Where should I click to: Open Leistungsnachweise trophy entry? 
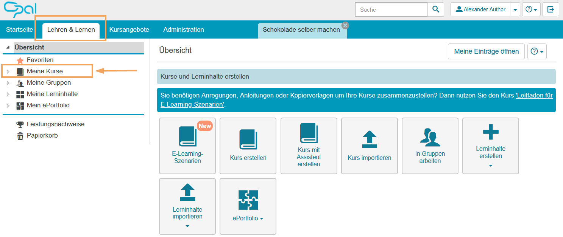[55, 124]
